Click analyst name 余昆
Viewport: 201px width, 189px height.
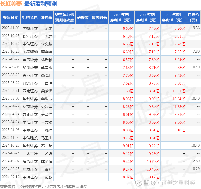click(49, 28)
